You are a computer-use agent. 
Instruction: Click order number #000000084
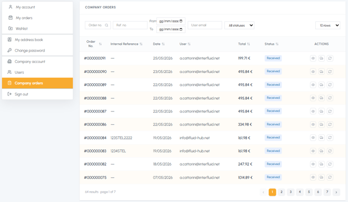pos(95,138)
